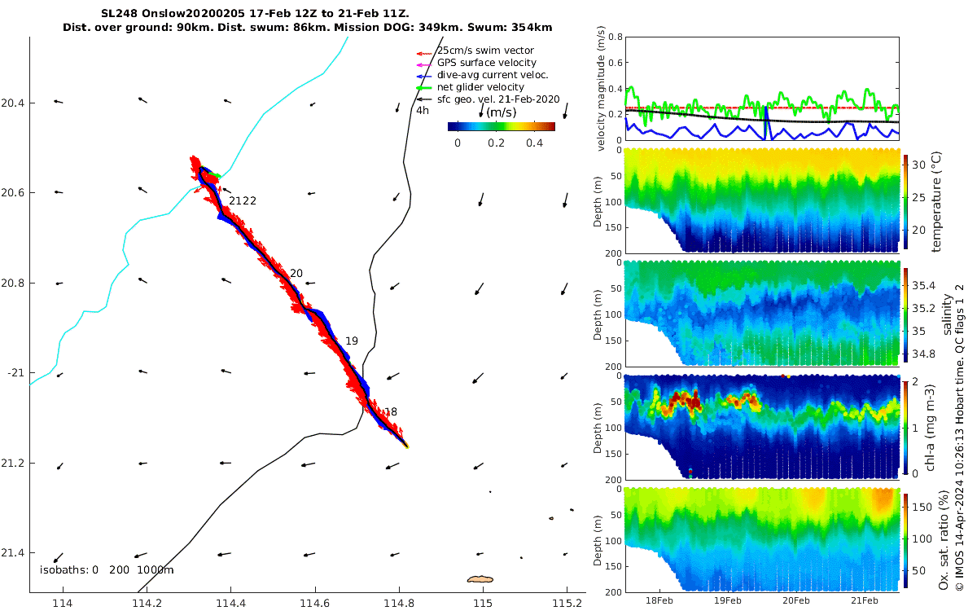The width and height of the screenshot is (977, 611).
Task: Click the '19' day marker on glider track
Action: pyautogui.click(x=352, y=341)
